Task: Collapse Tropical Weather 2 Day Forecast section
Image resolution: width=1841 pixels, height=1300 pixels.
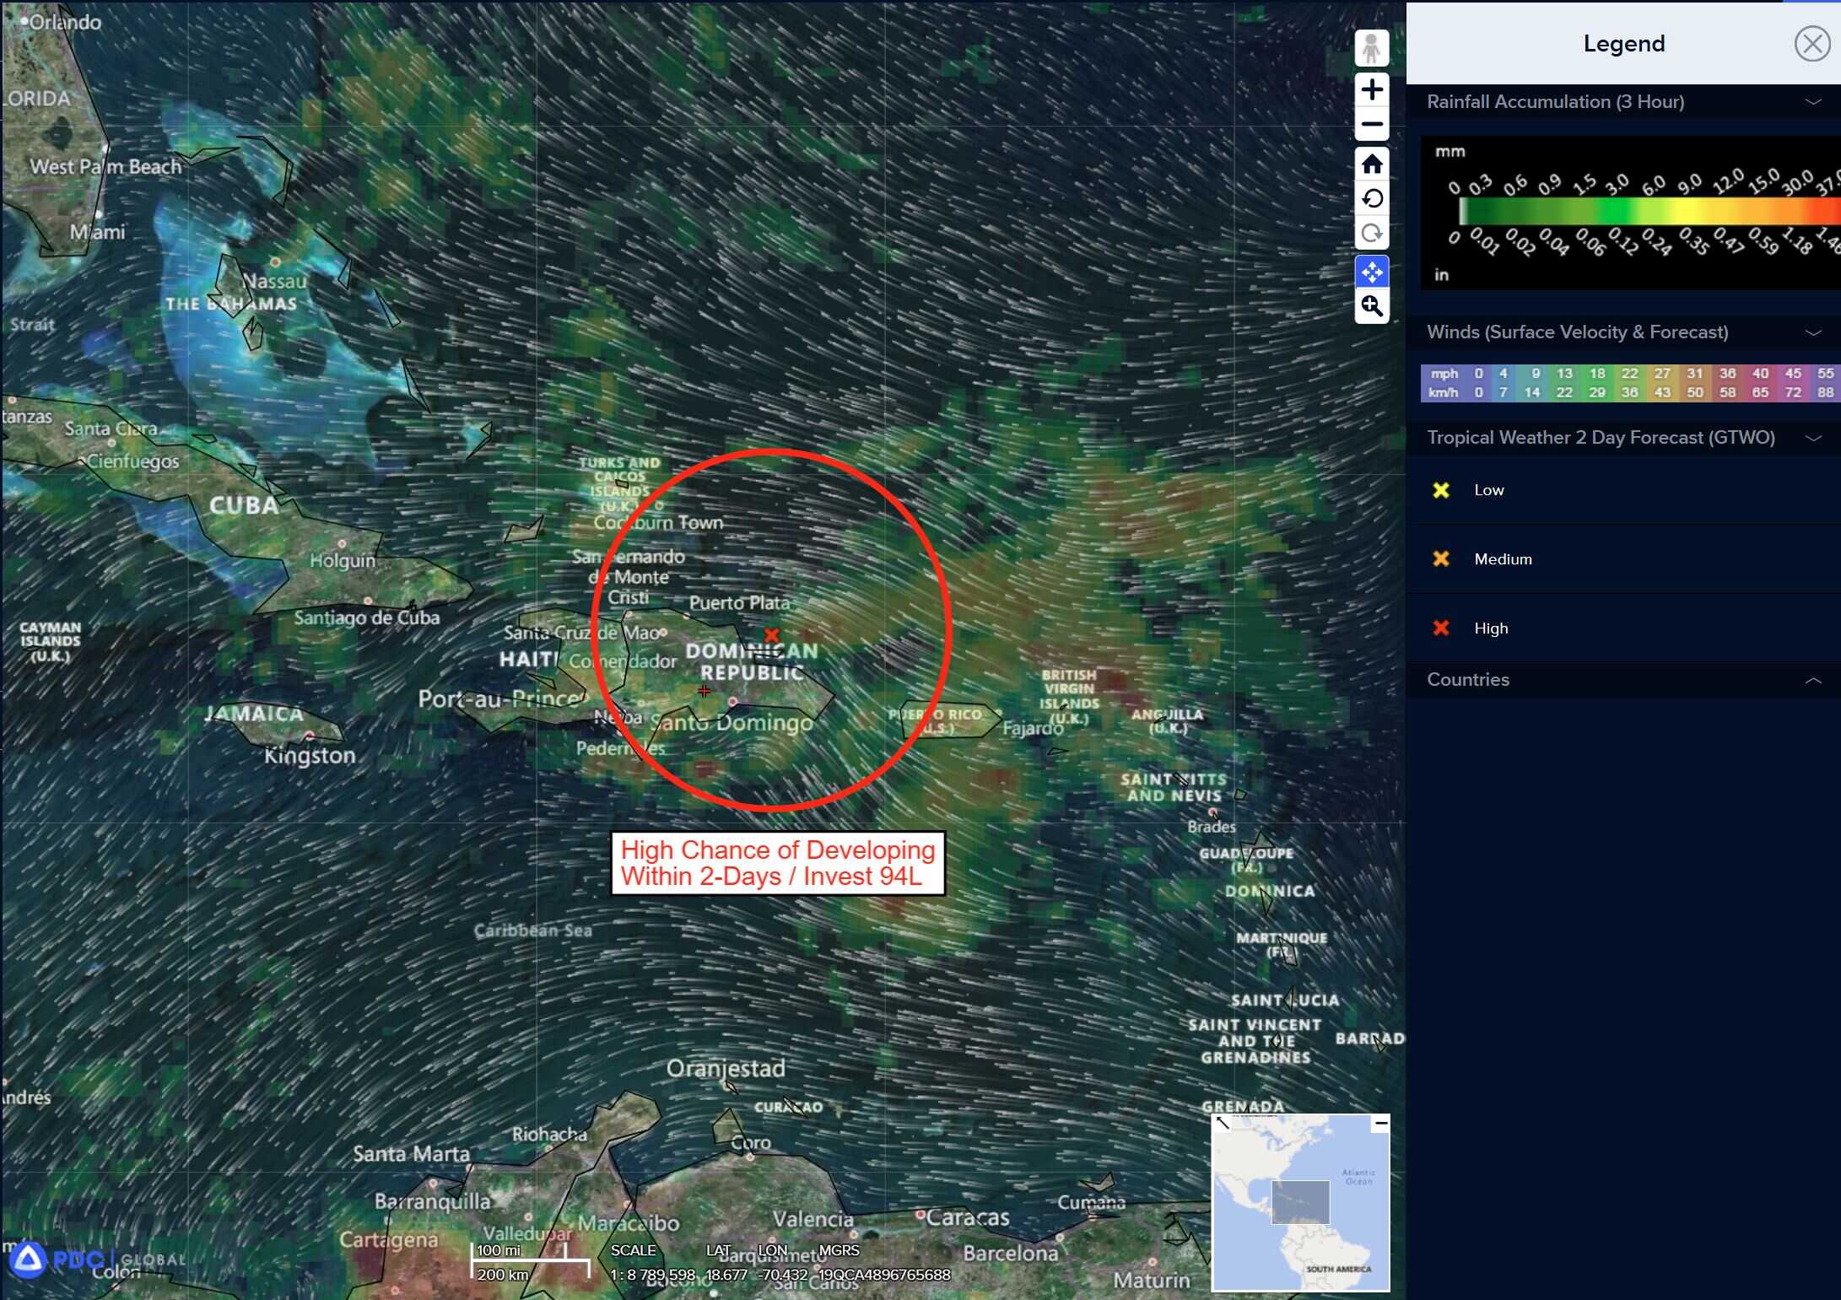Action: coord(1813,438)
